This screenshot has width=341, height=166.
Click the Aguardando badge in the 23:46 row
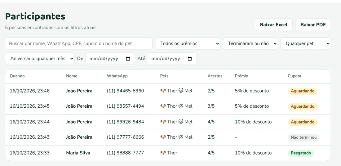[x=303, y=91]
